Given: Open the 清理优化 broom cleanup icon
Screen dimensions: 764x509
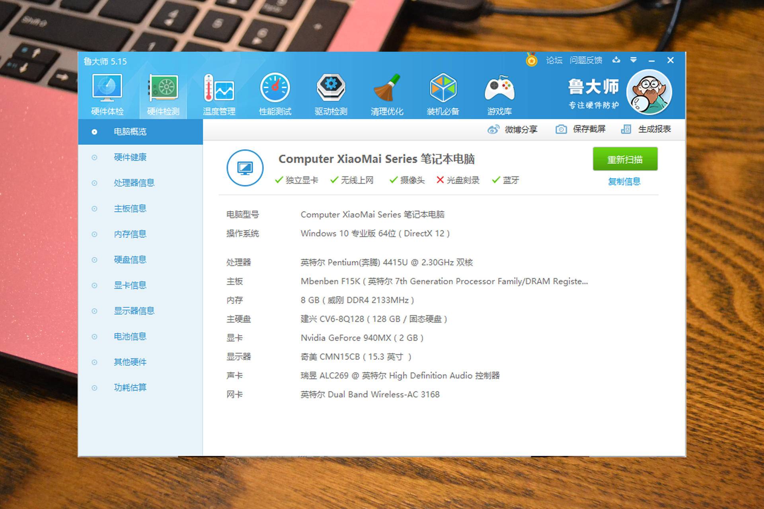Looking at the screenshot, I should point(387,88).
